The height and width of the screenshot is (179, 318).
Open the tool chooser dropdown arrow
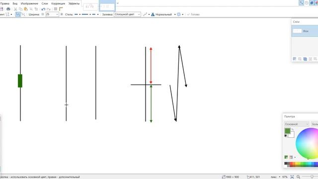coord(11,14)
